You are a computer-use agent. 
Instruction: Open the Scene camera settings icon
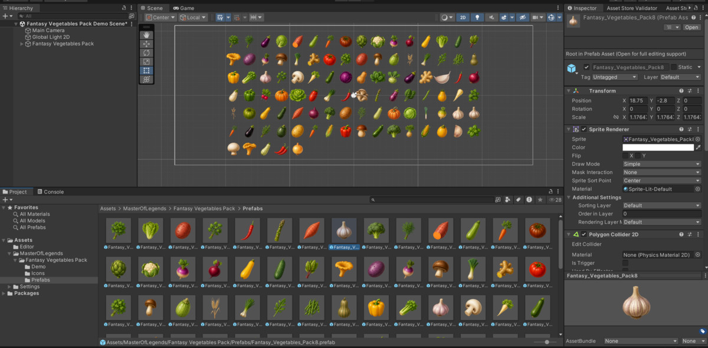(537, 18)
